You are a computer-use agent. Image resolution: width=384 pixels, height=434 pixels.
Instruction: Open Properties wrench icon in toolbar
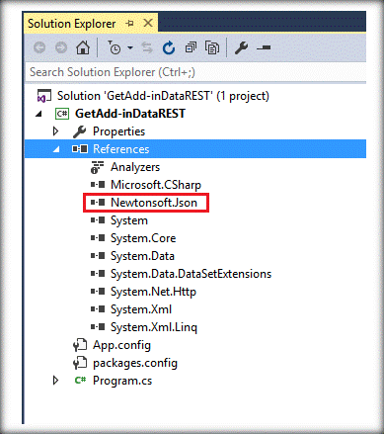click(241, 48)
